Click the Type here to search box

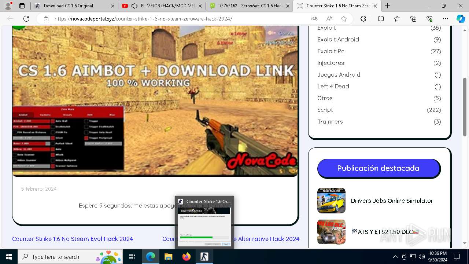70,257
